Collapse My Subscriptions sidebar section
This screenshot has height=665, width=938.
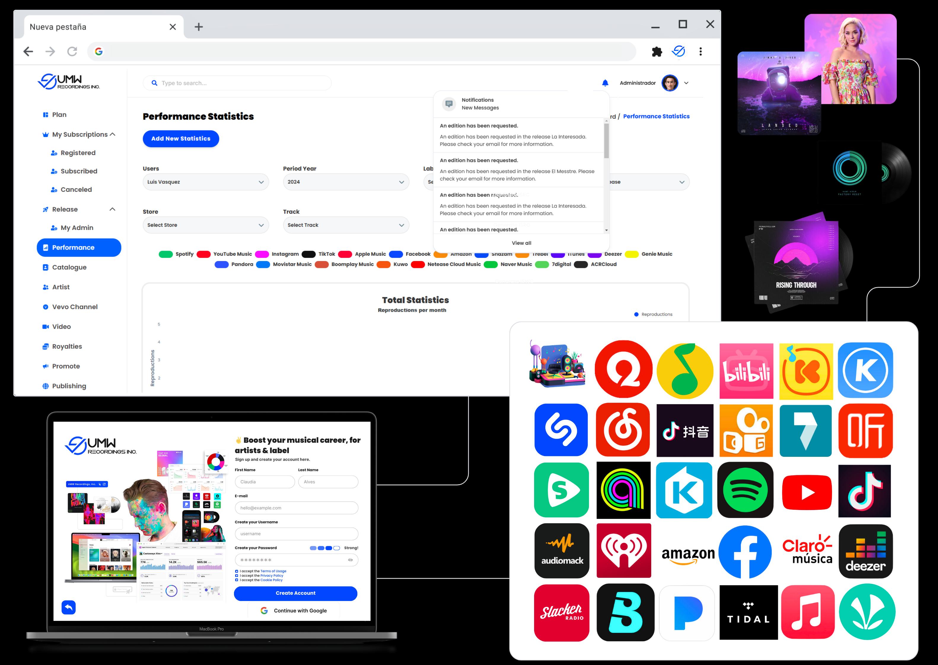pos(113,134)
